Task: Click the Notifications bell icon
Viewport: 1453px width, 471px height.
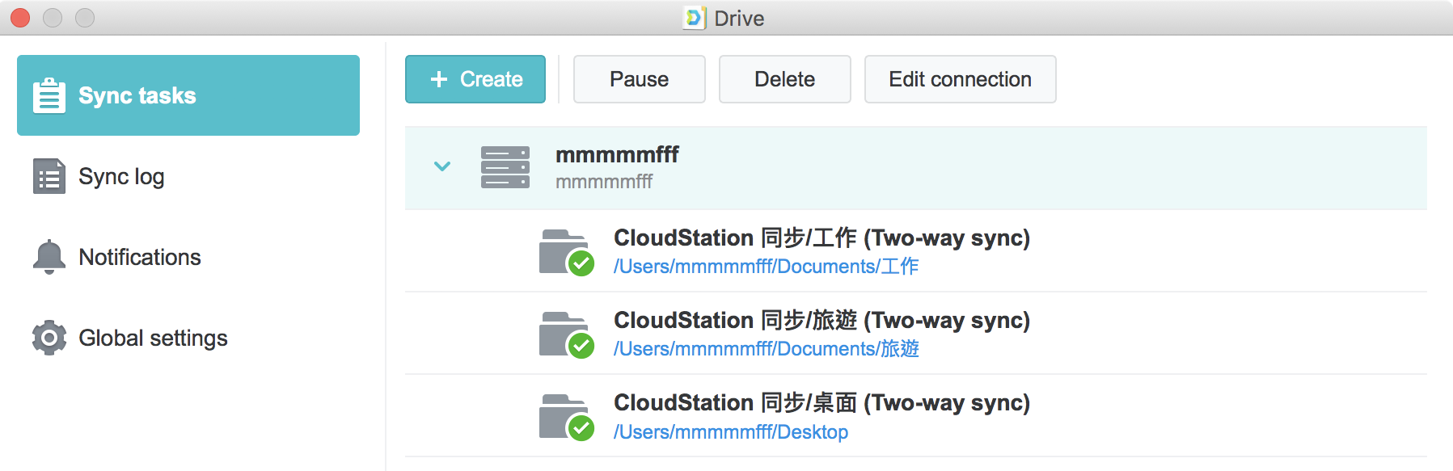Action: point(49,257)
